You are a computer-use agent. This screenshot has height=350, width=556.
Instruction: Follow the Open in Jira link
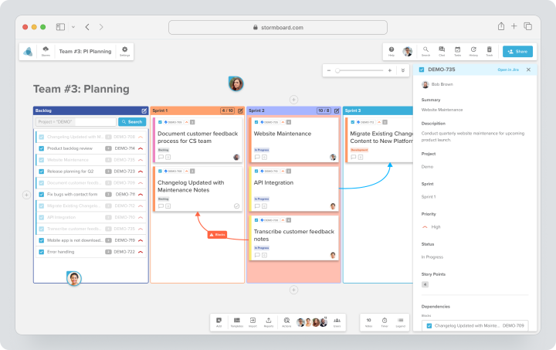pyautogui.click(x=508, y=70)
